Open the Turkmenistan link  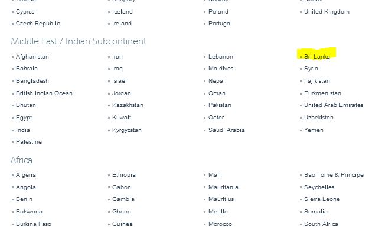click(x=322, y=93)
